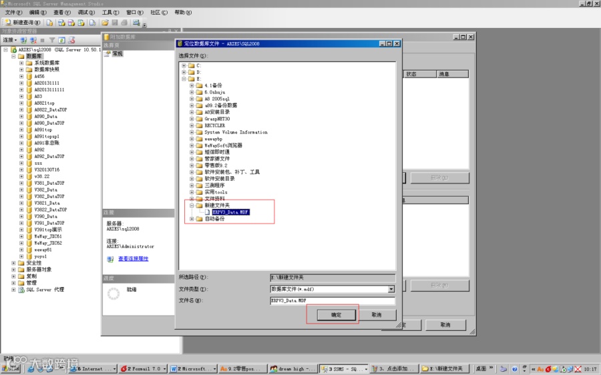Viewport: 601px width, 375px height.
Task: Expand the 系统数据库 node in Object Explorer
Action: pos(21,63)
